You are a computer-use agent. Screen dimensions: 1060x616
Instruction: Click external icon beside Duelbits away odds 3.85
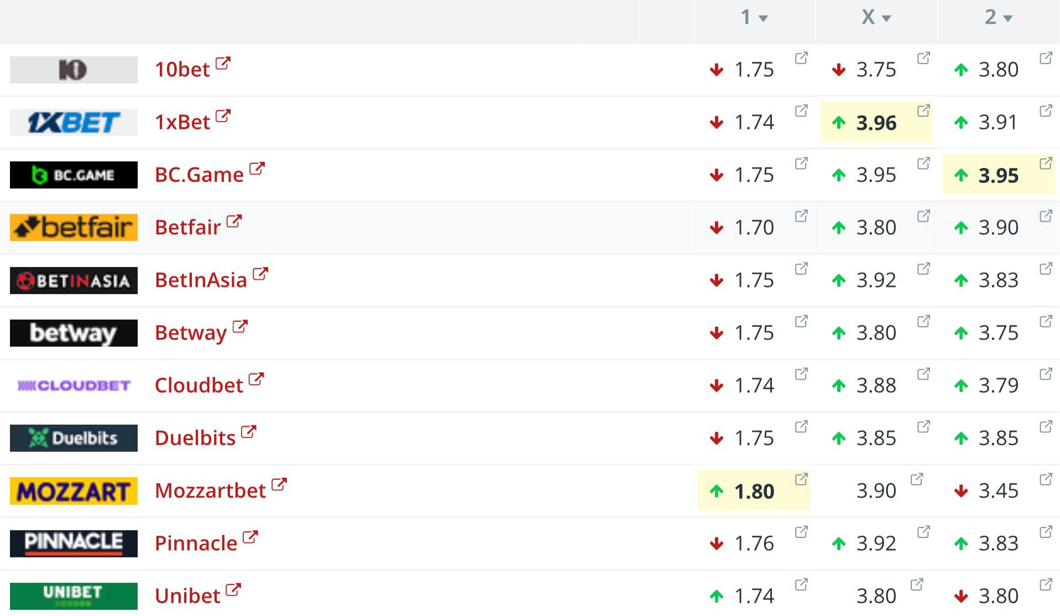(1046, 426)
